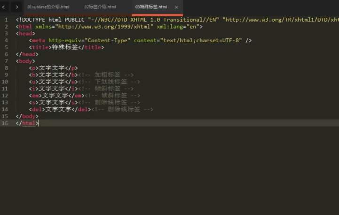The height and width of the screenshot is (215, 339).
Task: Click the xml:lang="en" attribute
Action: point(178,27)
